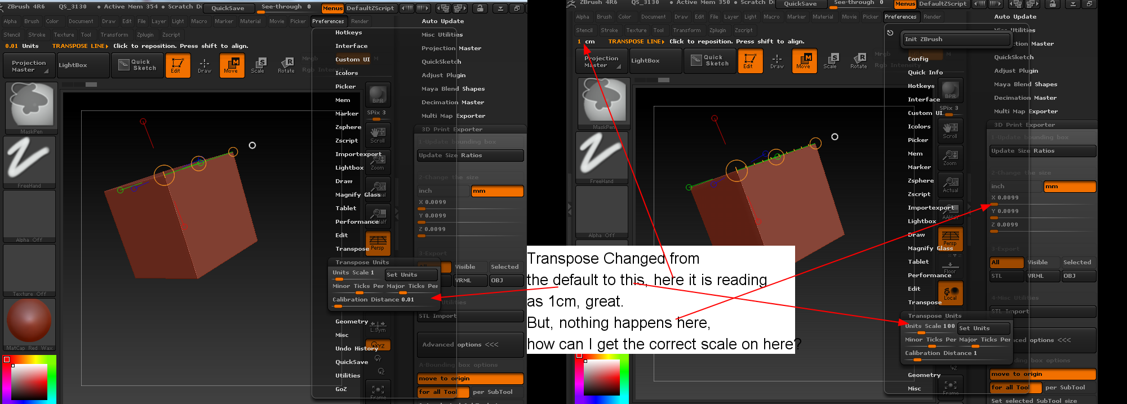The height and width of the screenshot is (404, 1127).
Task: Expand Custom UI section in left window
Action: coord(353,60)
